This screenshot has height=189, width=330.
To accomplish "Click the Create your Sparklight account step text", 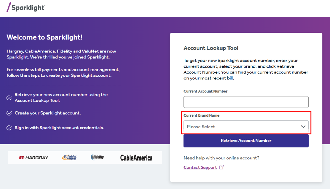I will tap(48, 113).
